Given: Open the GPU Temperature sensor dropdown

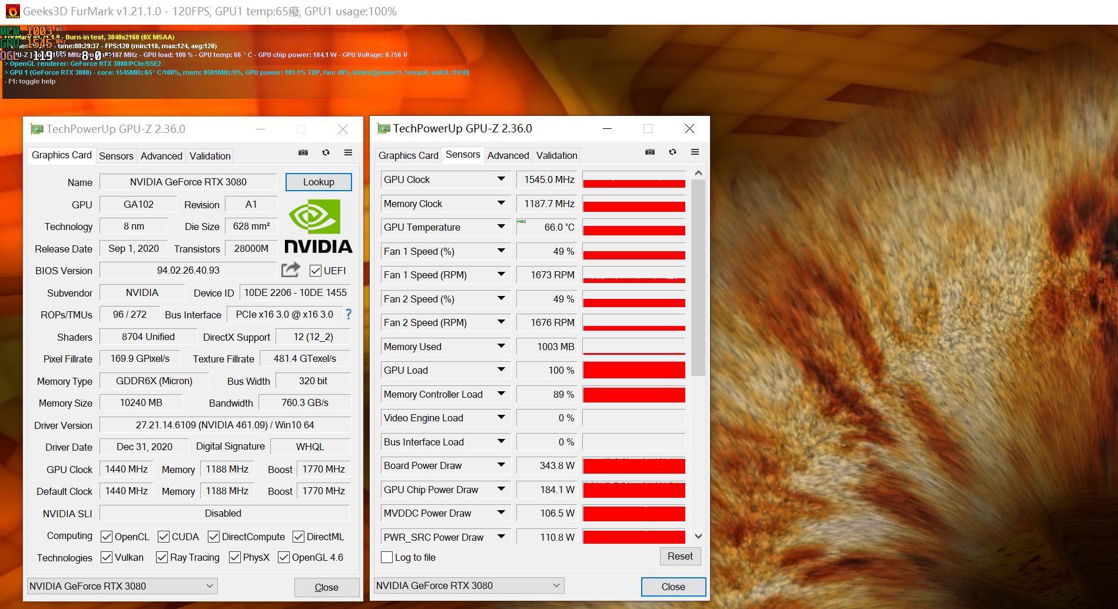Looking at the screenshot, I should point(501,227).
